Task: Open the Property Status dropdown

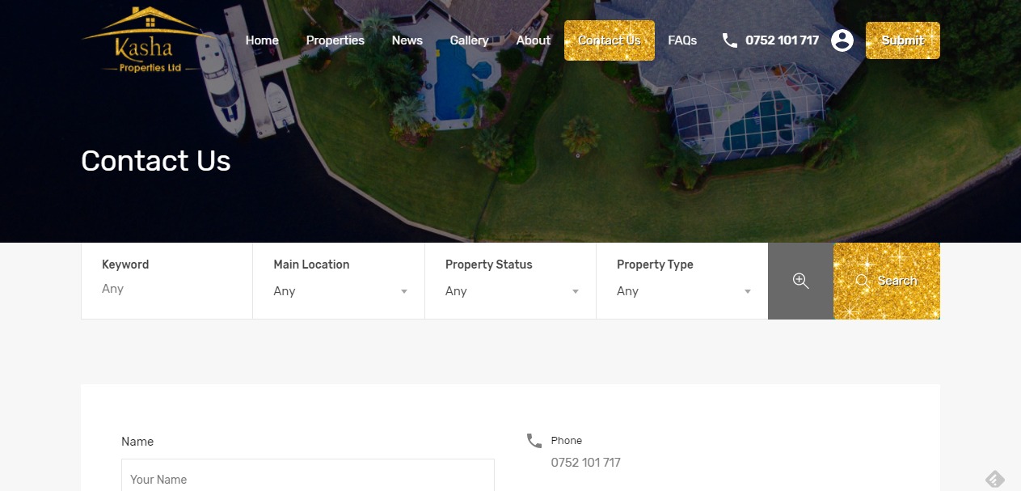Action: point(510,291)
